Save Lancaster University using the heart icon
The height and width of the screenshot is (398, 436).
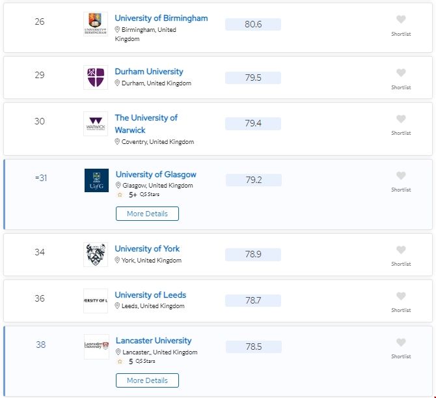point(401,343)
